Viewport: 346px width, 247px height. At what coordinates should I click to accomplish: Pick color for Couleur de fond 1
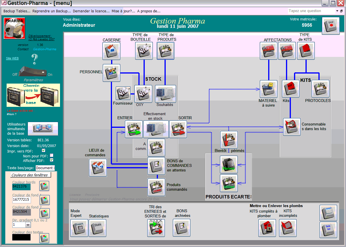(44, 200)
